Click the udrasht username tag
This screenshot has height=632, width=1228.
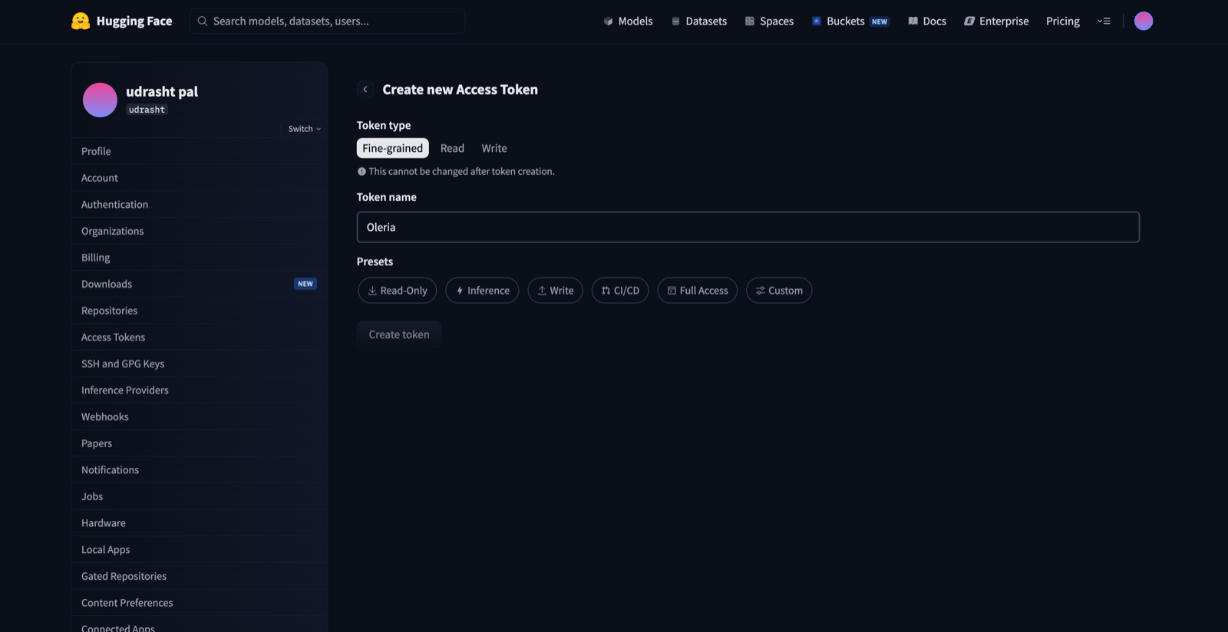(x=147, y=110)
